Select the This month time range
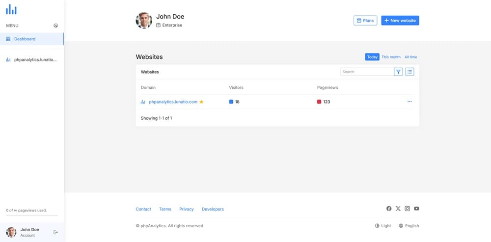491x242 pixels. [391, 57]
